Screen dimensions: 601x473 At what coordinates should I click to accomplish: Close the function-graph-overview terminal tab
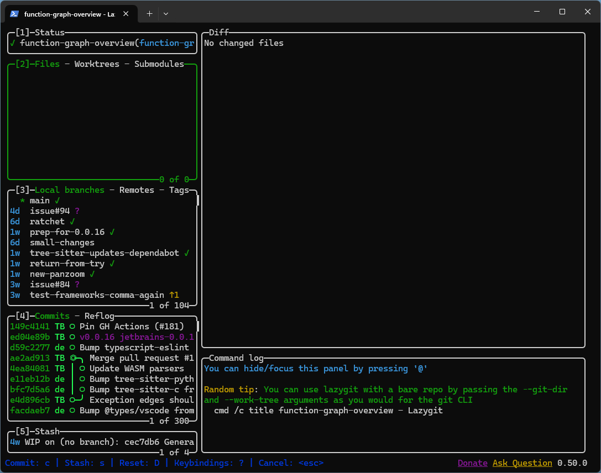point(126,14)
